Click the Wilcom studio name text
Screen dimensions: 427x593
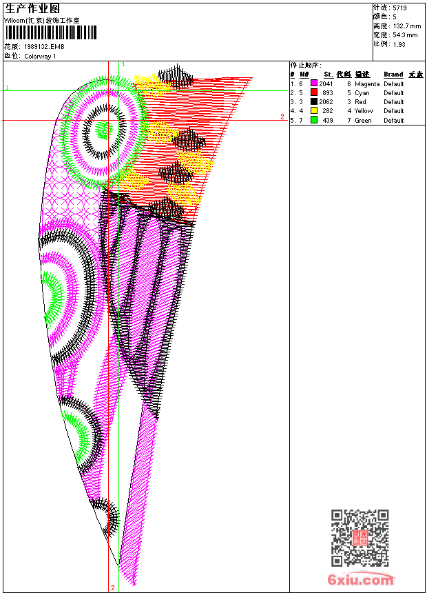42,21
